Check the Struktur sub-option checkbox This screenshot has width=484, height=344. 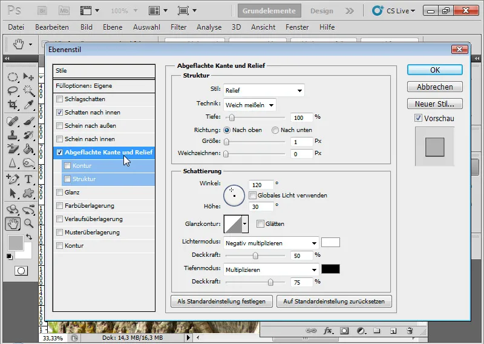coord(67,179)
